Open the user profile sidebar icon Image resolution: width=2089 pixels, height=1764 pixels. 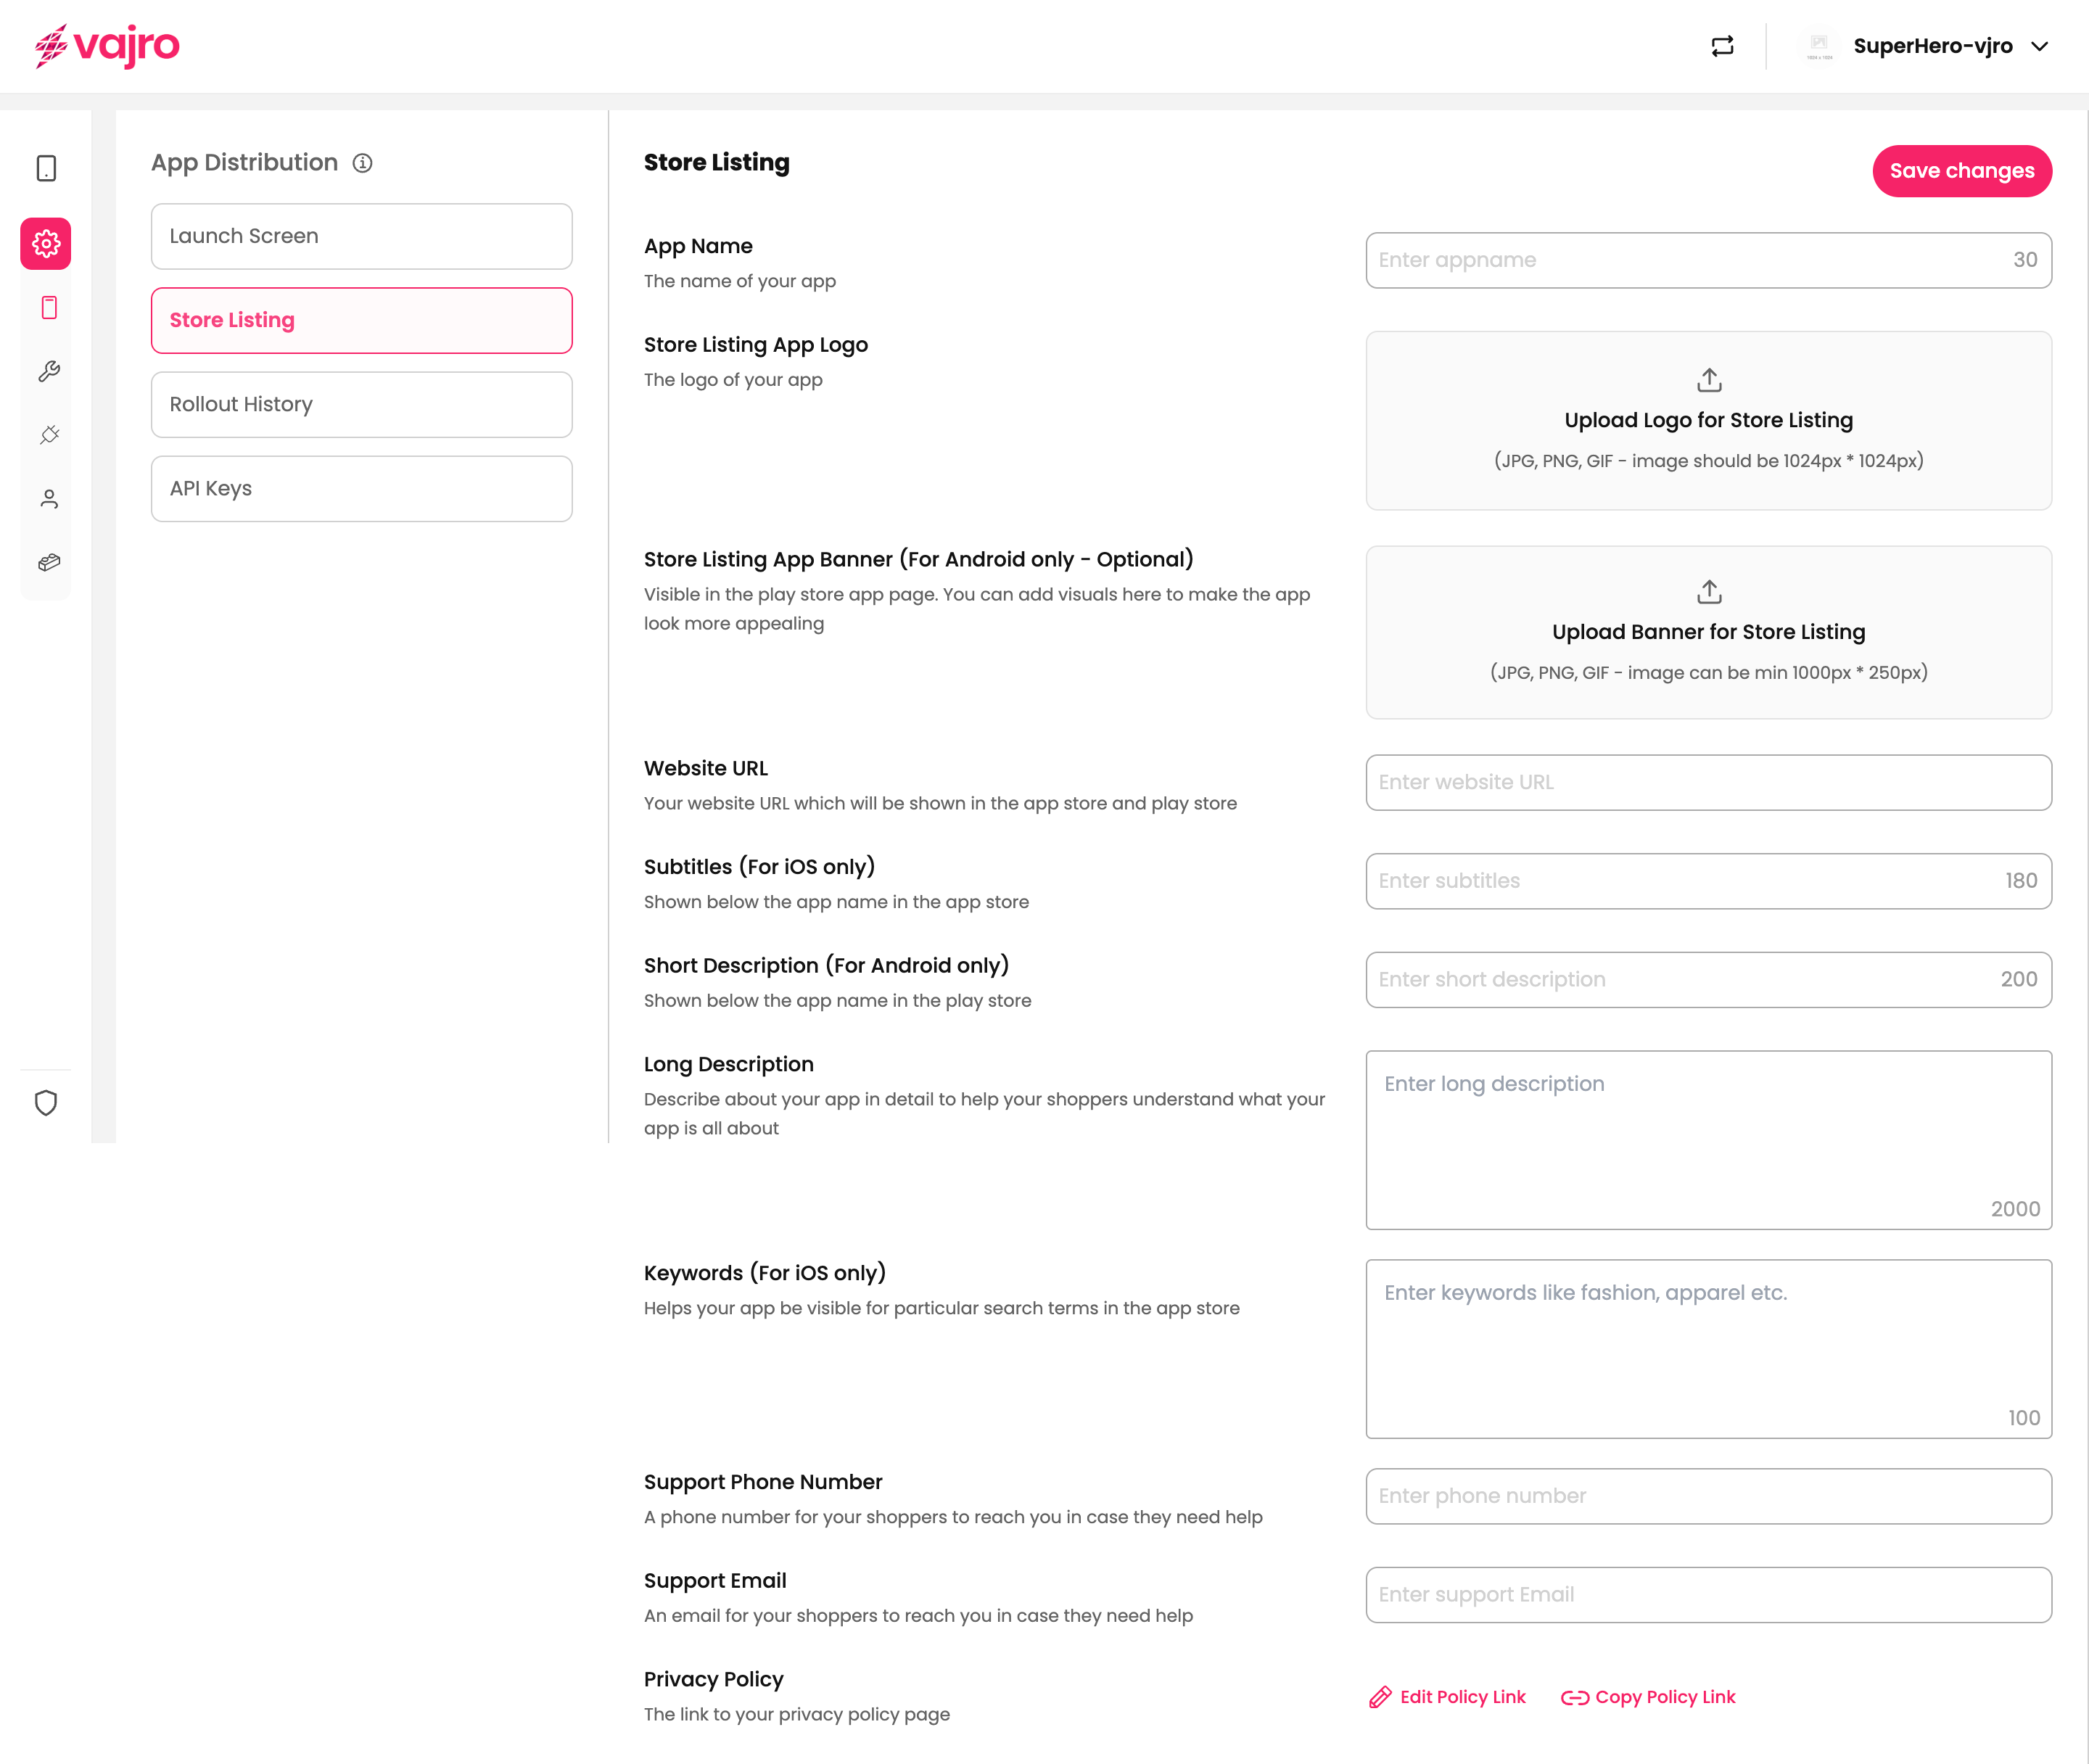[49, 499]
